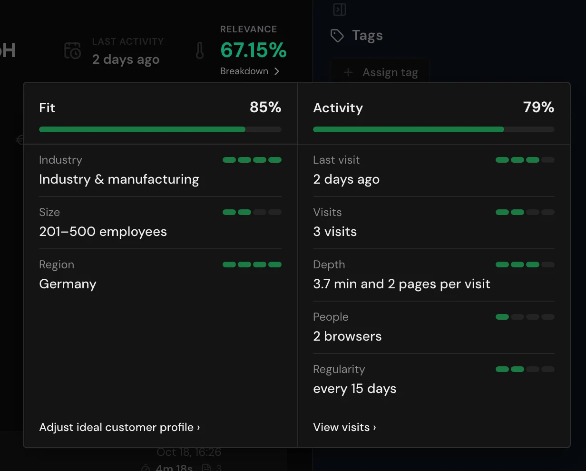Click the Assign tag button
Image resolution: width=586 pixels, height=471 pixels.
381,72
